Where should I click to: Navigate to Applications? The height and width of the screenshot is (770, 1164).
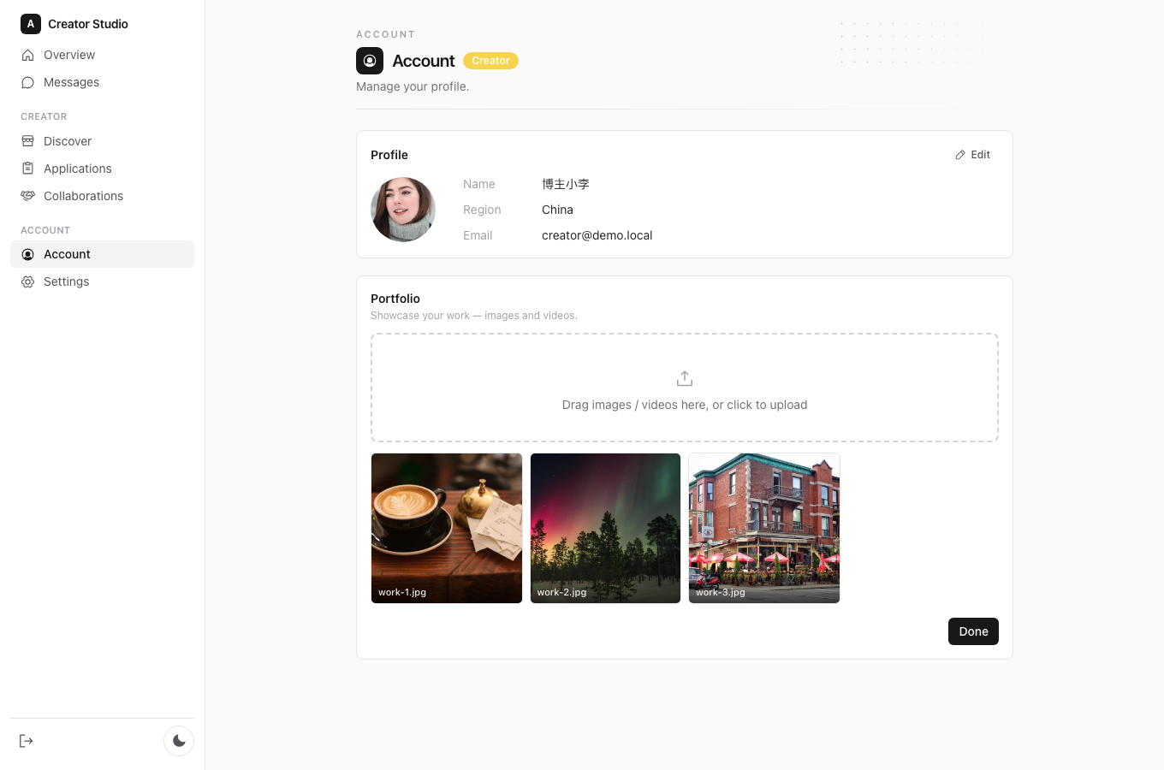(x=102, y=169)
